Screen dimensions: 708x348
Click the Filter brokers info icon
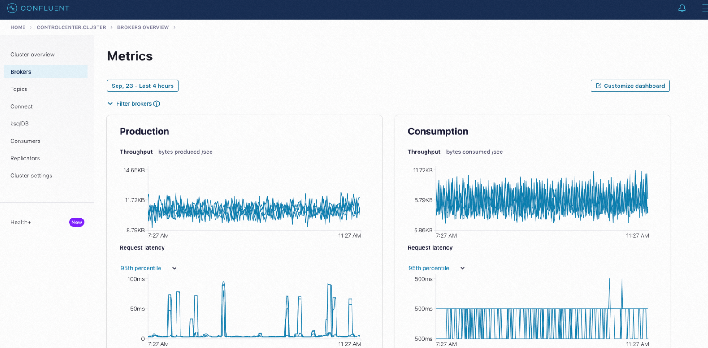click(x=156, y=104)
